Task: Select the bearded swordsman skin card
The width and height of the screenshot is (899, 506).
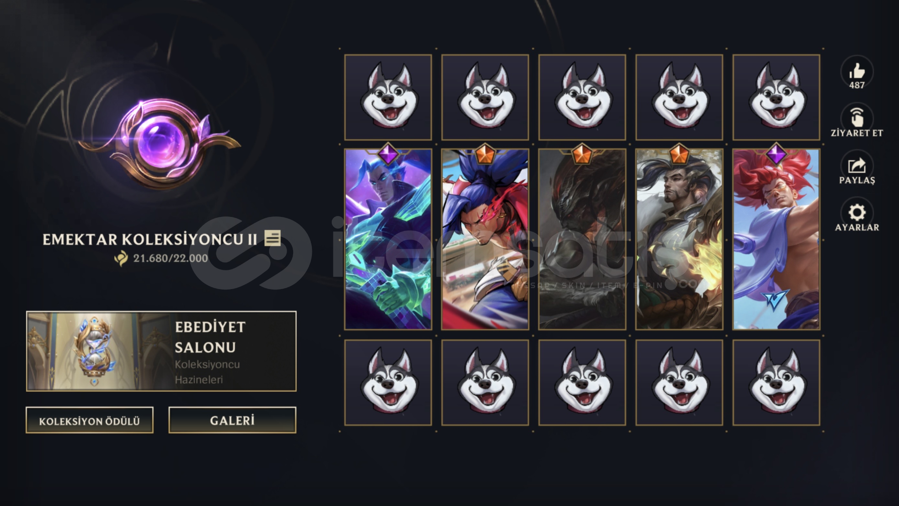Action: point(679,239)
